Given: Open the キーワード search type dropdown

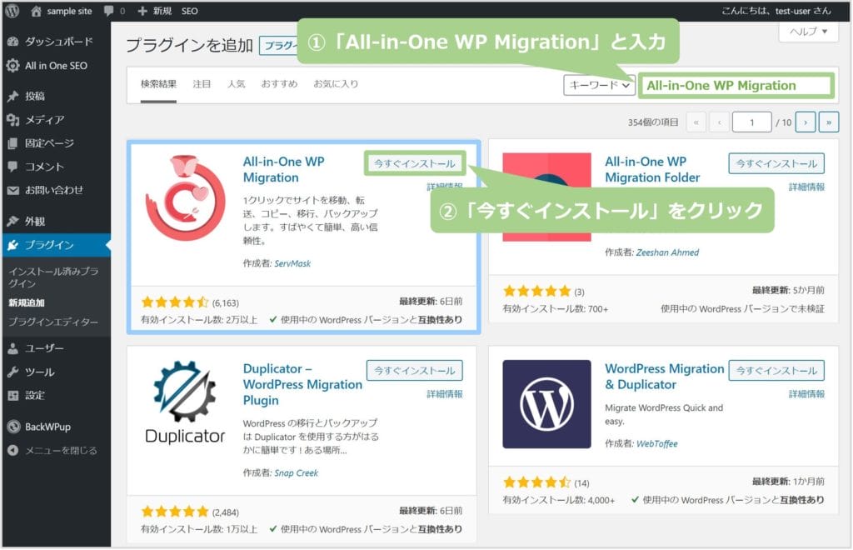Looking at the screenshot, I should point(599,85).
